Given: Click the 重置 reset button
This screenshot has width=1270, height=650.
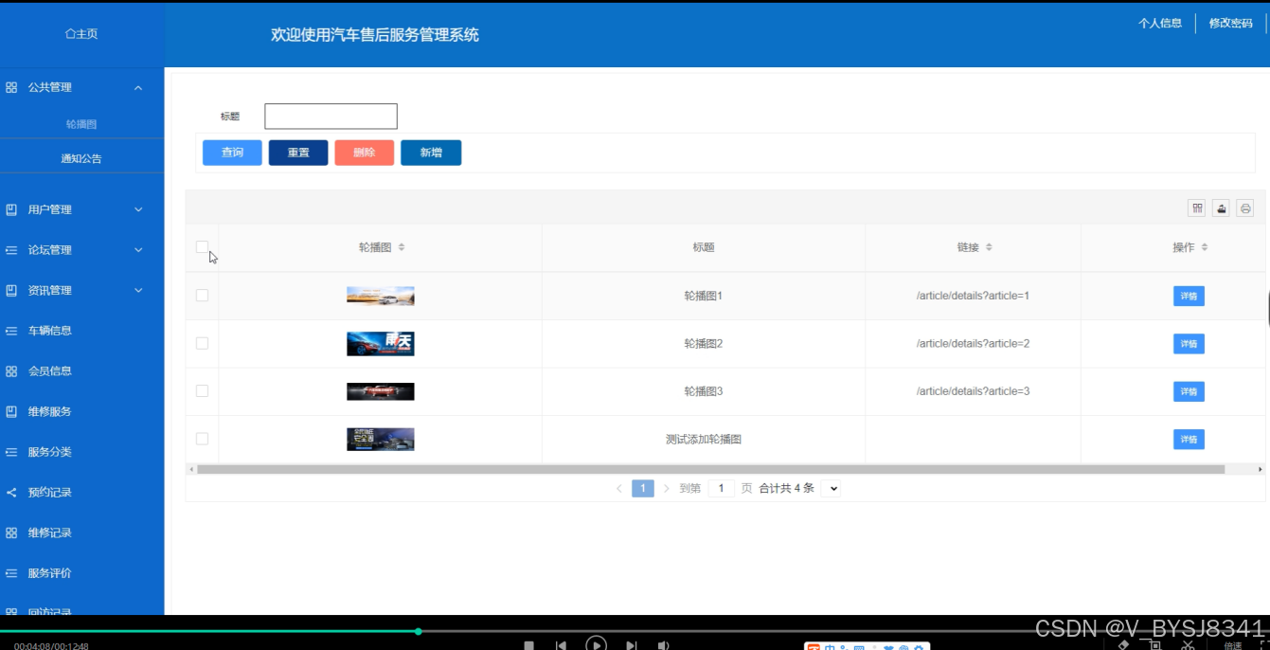Looking at the screenshot, I should (x=298, y=153).
